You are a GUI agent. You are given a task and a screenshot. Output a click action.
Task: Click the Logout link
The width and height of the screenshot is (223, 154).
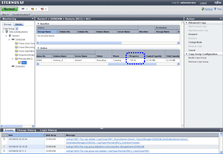coord(203,3)
